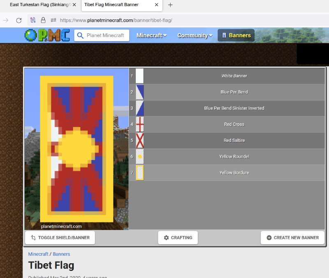Screen dimensions: 329x278
Task: Expand the Community dropdown menu
Action: (195, 35)
